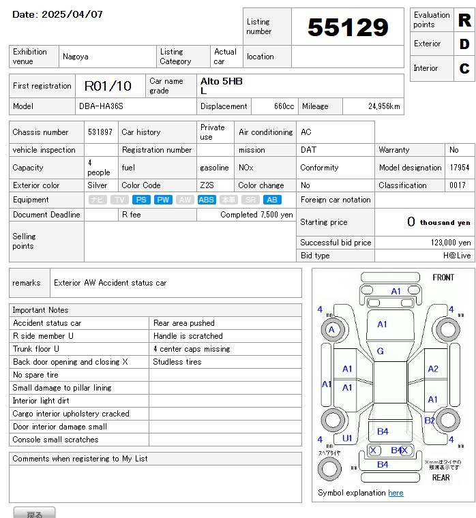Click the G mark on the diagram windshield
This screenshot has height=518, width=476.
pos(380,351)
